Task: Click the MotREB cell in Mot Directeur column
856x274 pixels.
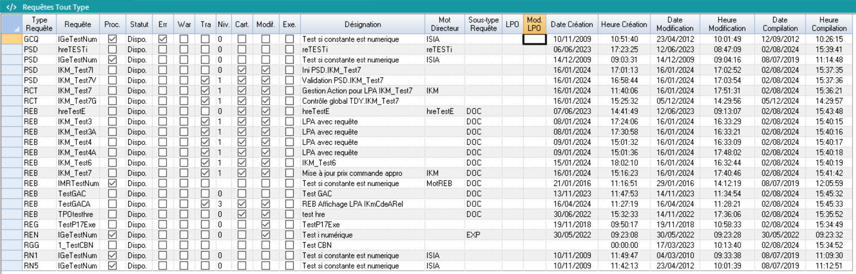Action: pos(439,183)
